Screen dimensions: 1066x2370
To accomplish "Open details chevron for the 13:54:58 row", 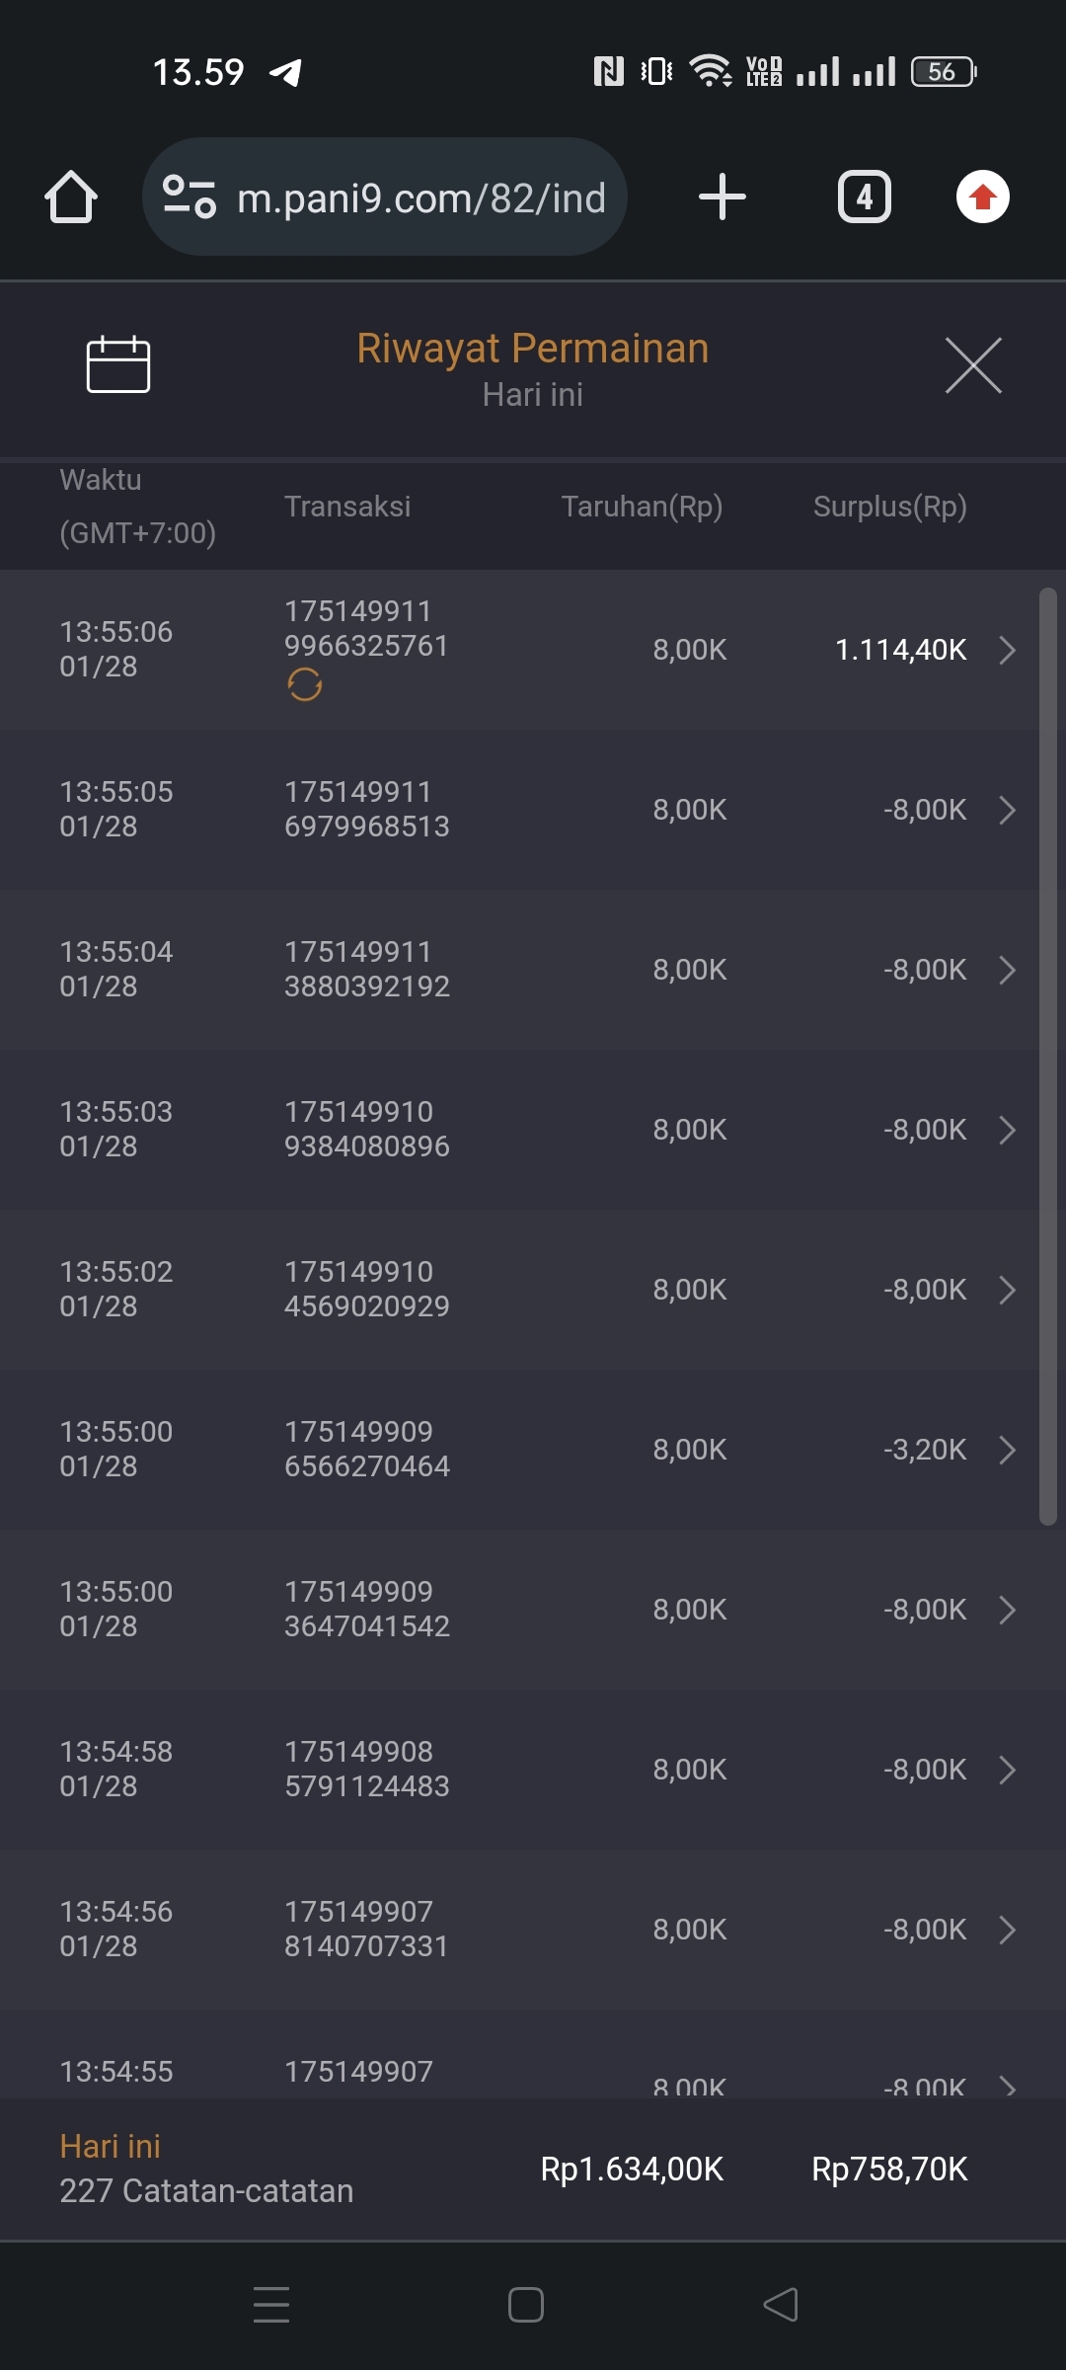I will pos(1007,1770).
